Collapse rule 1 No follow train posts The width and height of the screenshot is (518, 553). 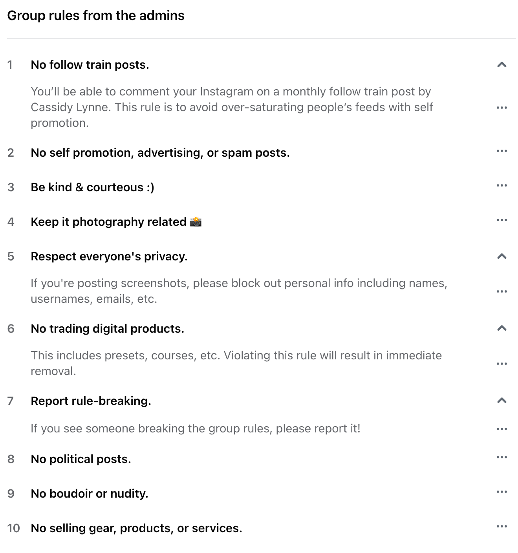point(502,65)
